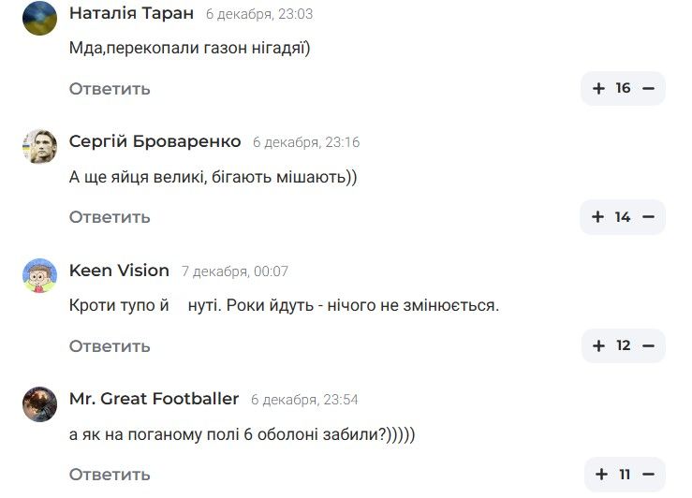Open Наталія Таран's profile avatar
The width and height of the screenshot is (692, 498).
click(x=39, y=18)
